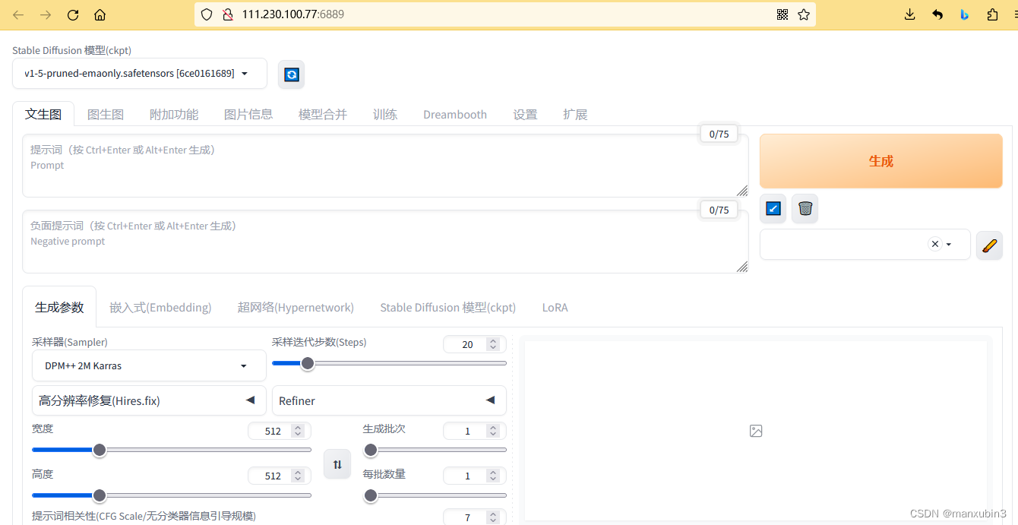Open the DPM++ 2M Karras sampler dropdown
The image size is (1018, 525).
click(149, 365)
